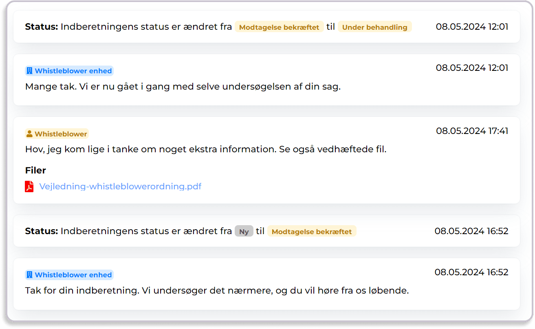The image size is (535, 329).
Task: Select the "Hov, jeg kom lige i tanke" message
Action: 206,149
